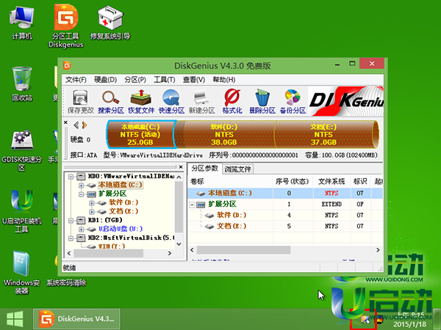Open the 文件(F) menu

tap(76, 80)
